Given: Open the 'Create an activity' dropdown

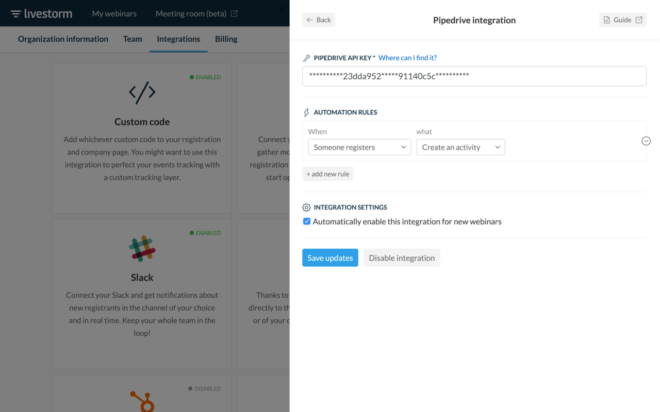Looking at the screenshot, I should pyautogui.click(x=460, y=147).
